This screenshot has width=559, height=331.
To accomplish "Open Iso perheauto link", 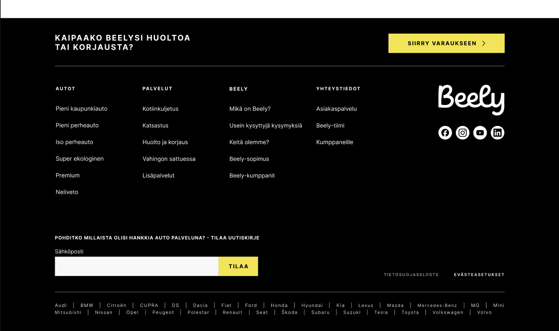I will tap(74, 142).
